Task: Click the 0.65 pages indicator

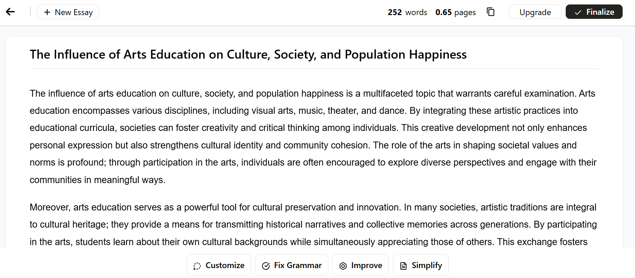Action: point(456,12)
